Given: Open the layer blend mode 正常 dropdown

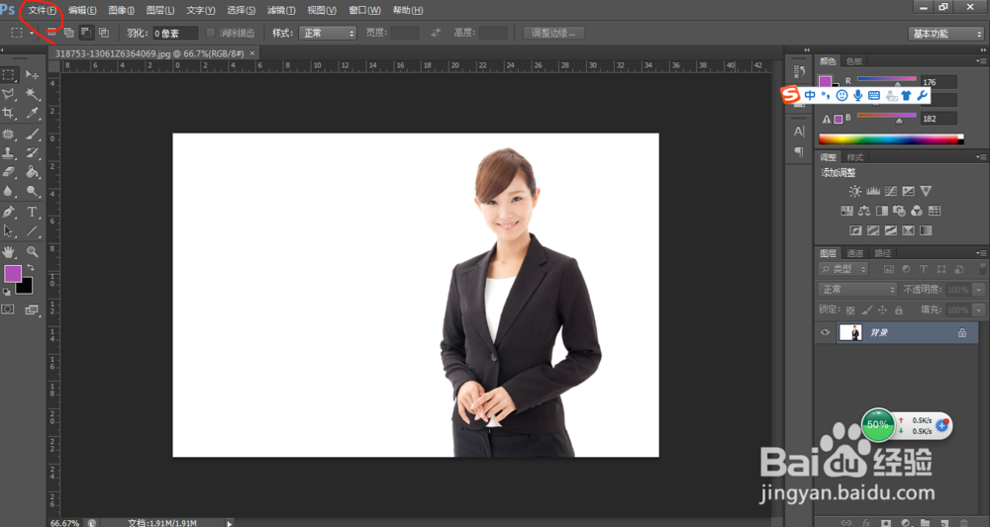Looking at the screenshot, I should coord(856,290).
